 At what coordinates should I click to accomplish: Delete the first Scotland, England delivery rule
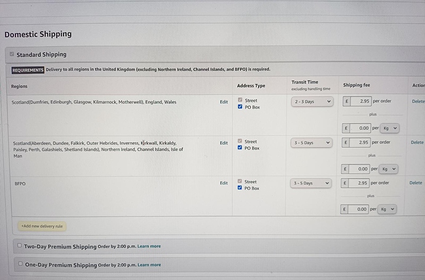click(x=418, y=102)
